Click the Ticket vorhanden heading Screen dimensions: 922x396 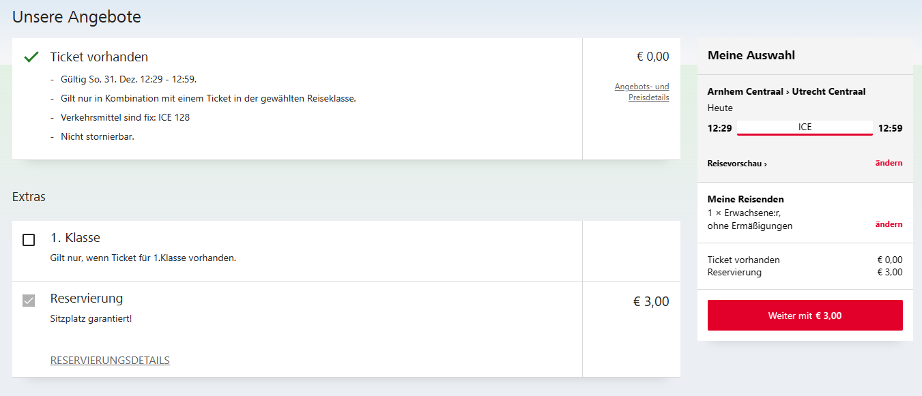point(99,57)
